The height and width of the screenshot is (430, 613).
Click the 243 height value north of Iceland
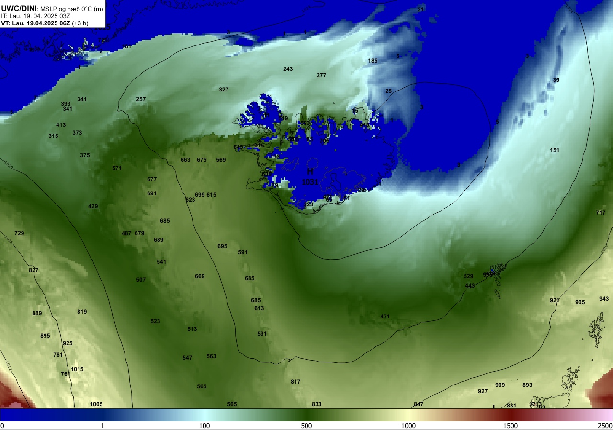point(288,69)
